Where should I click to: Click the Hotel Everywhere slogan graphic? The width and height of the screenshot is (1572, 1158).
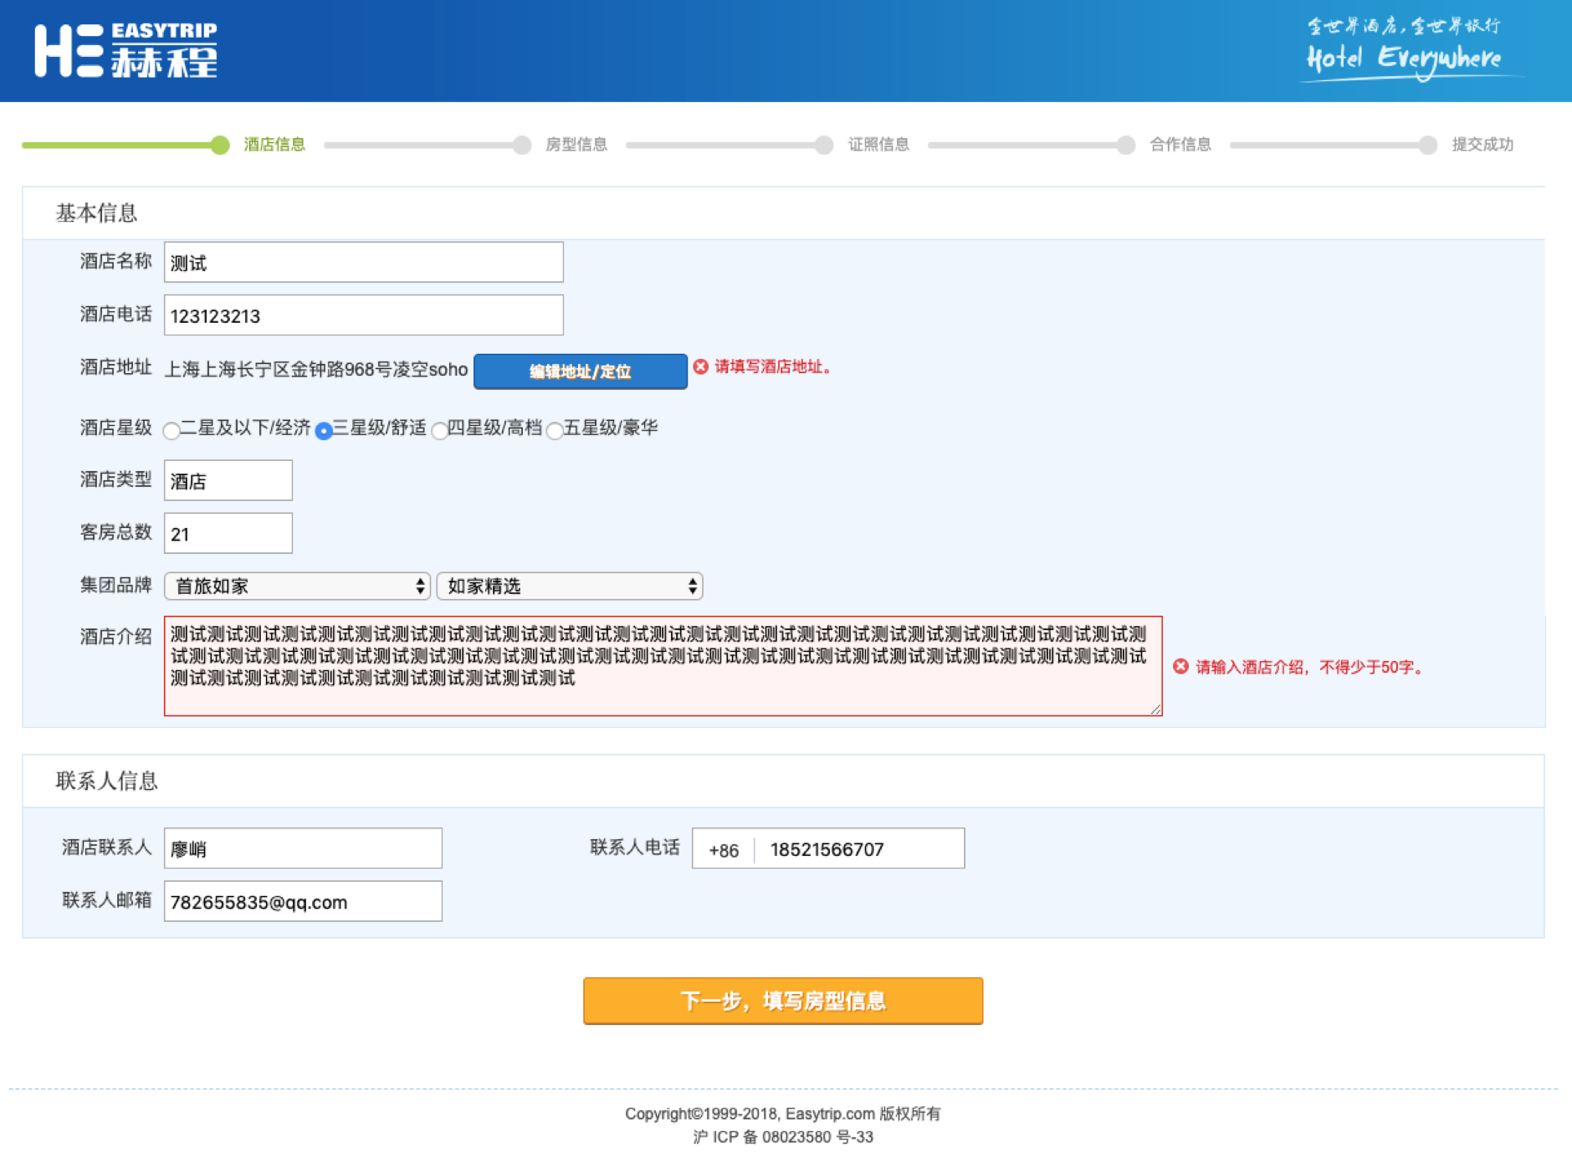tap(1411, 49)
